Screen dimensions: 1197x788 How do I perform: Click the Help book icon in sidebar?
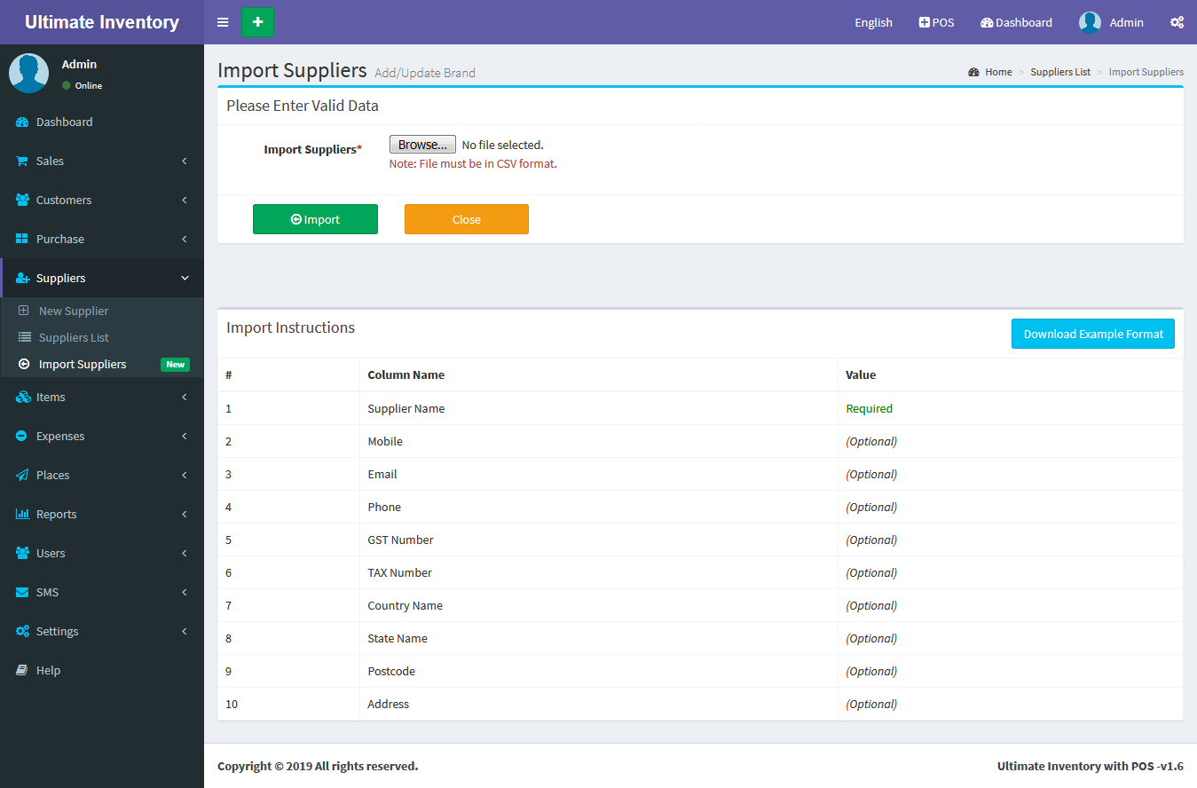click(22, 671)
